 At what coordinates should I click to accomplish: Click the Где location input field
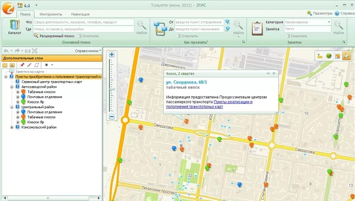[84, 29]
